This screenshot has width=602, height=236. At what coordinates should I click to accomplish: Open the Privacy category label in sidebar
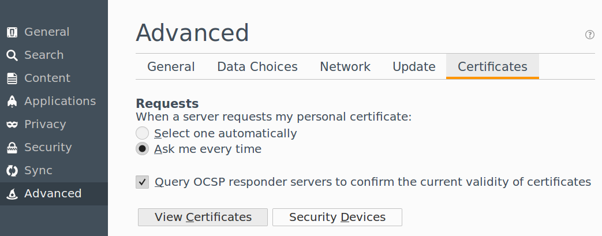coord(45,125)
